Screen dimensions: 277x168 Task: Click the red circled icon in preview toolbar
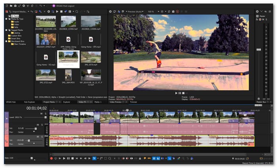coord(177,11)
